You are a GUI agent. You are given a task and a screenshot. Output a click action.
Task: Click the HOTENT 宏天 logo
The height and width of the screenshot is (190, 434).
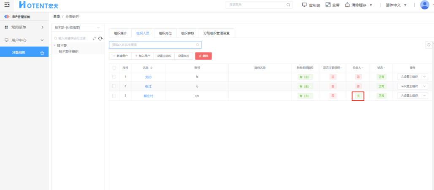[38, 5]
